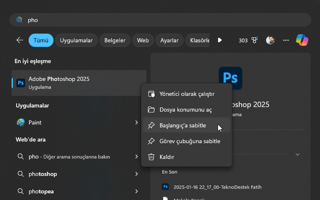This screenshot has width=320, height=200.
Task: Launch Copilot from the colorful icon
Action: (x=302, y=40)
